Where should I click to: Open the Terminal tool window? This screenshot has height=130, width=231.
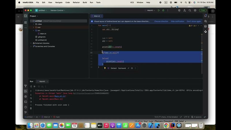pyautogui.click(x=25, y=102)
